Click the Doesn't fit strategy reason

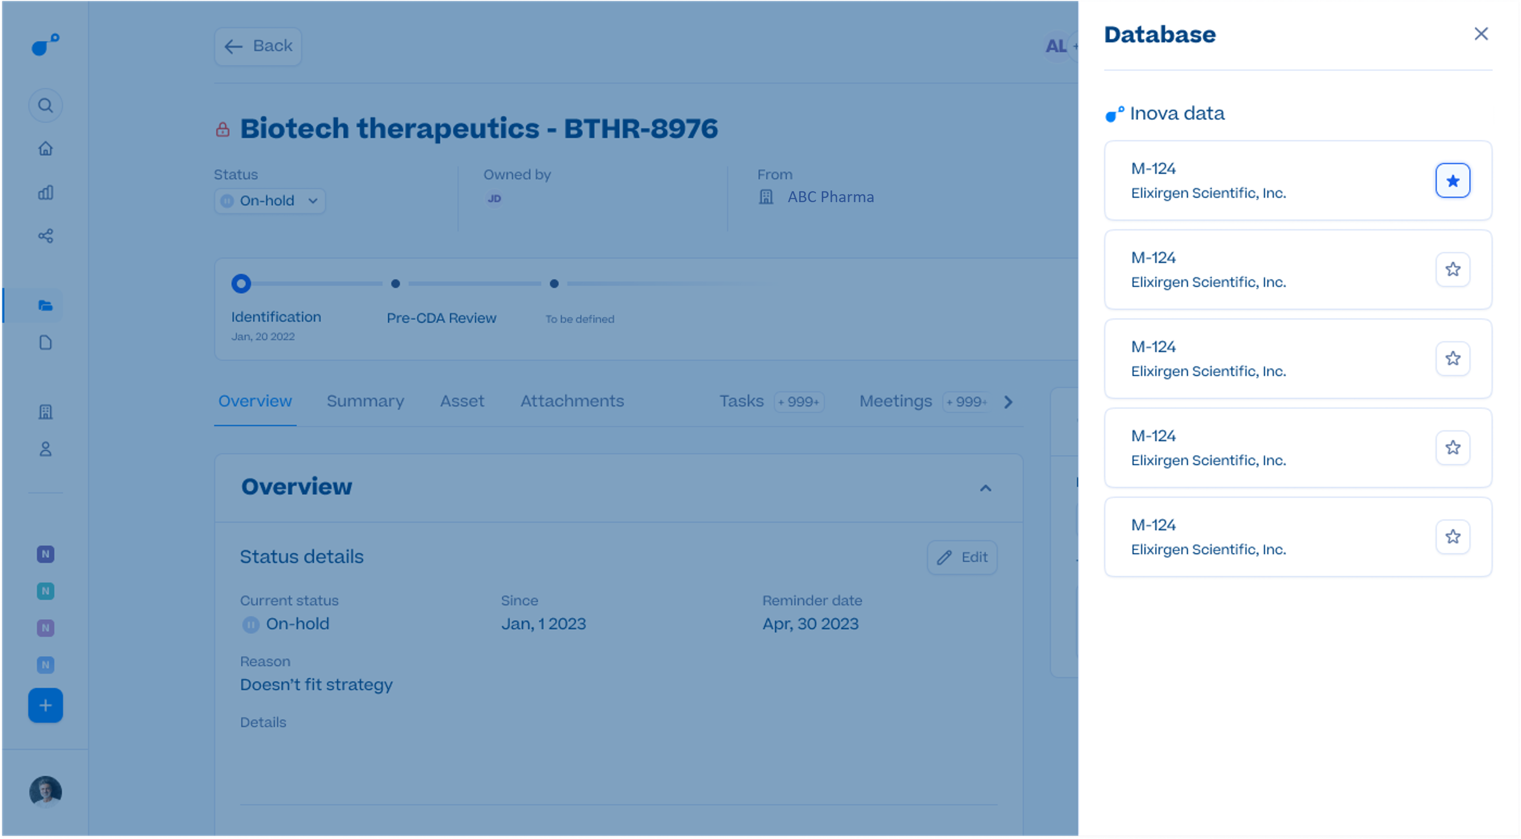point(316,685)
